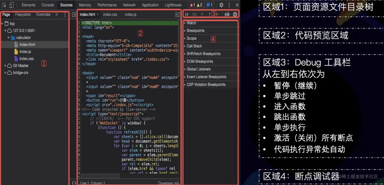Select the Page navigator tab
The height and width of the screenshot is (185, 384).
coord(6,15)
